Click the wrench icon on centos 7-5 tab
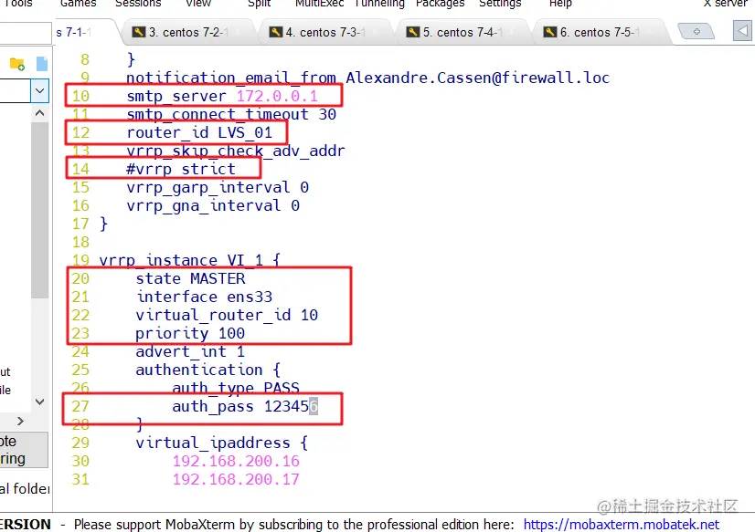The width and height of the screenshot is (755, 532). 550,32
